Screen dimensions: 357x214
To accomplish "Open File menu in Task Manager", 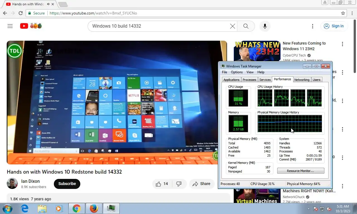I will [225, 72].
